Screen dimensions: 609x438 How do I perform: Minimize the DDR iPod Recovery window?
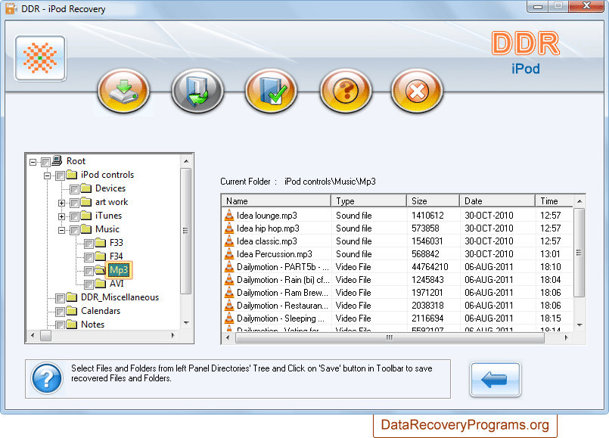click(538, 6)
